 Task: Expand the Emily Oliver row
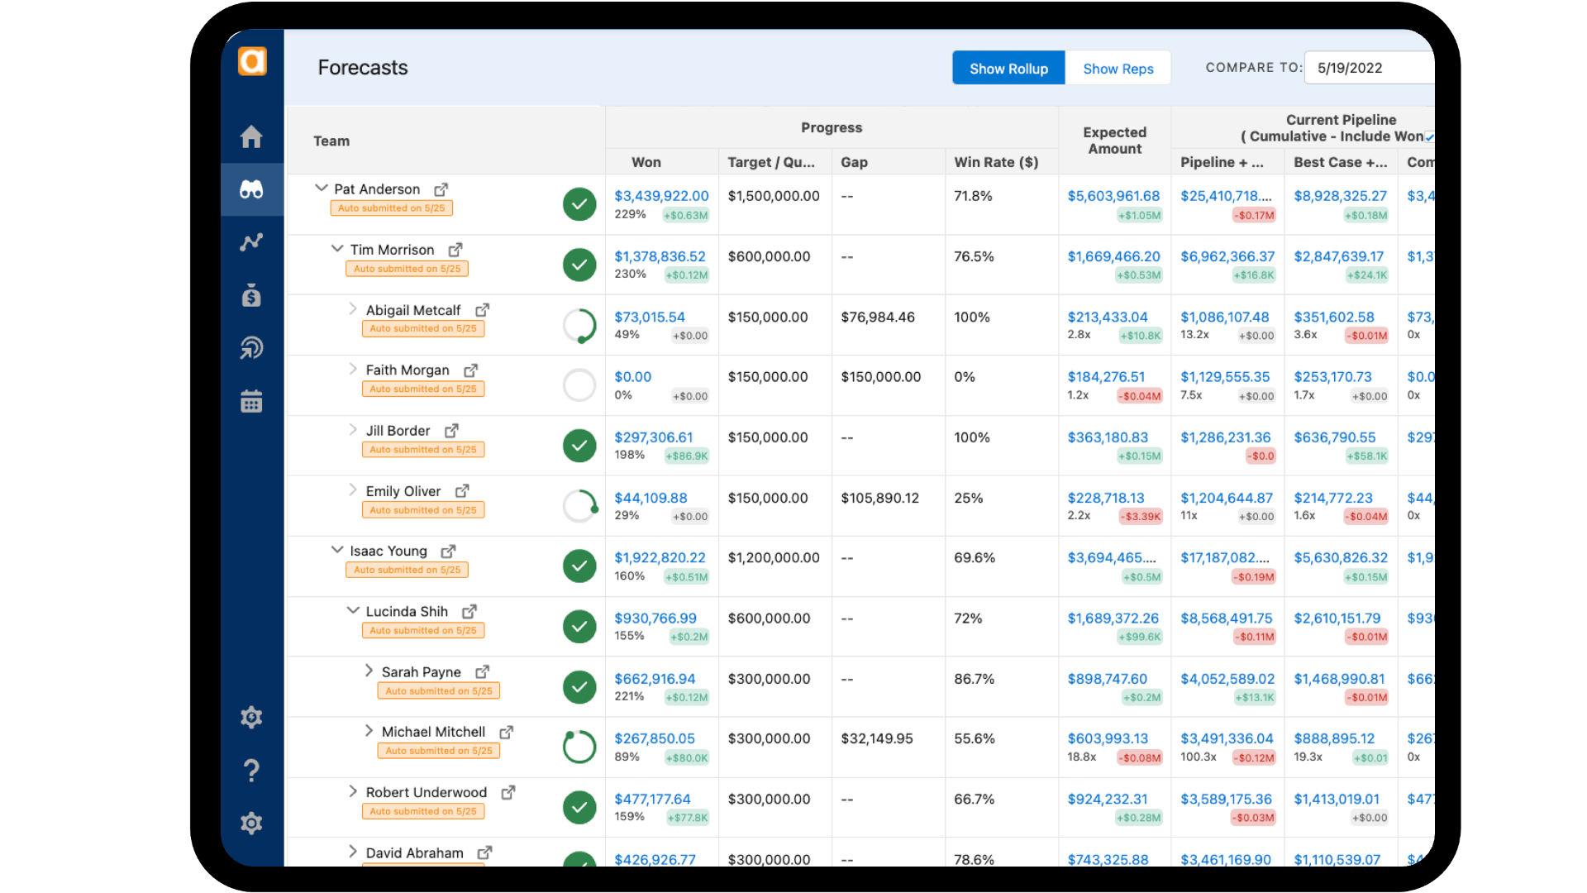[353, 490]
